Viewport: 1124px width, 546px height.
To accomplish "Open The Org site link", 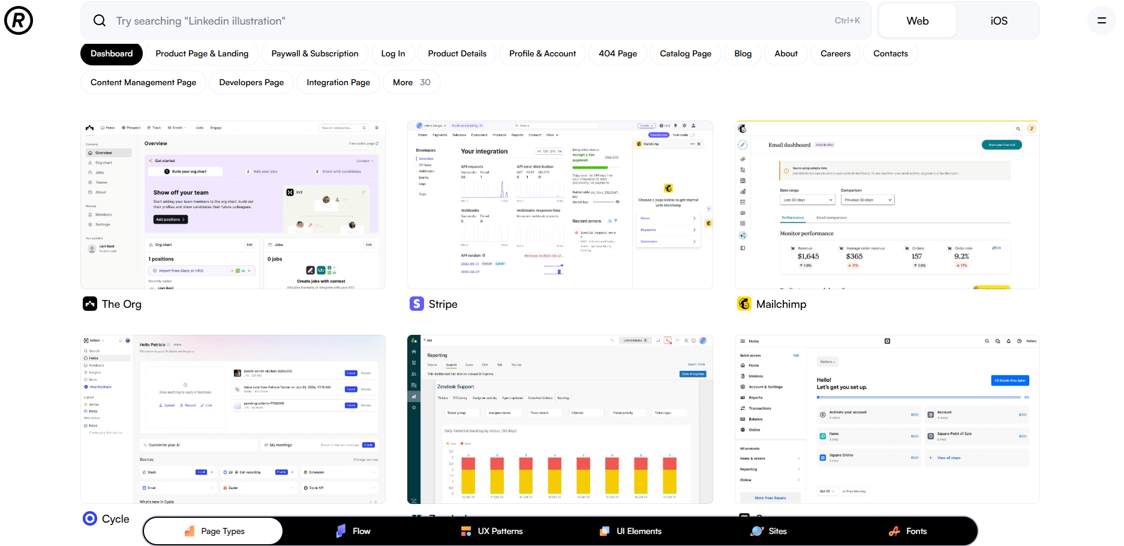I will [x=122, y=304].
